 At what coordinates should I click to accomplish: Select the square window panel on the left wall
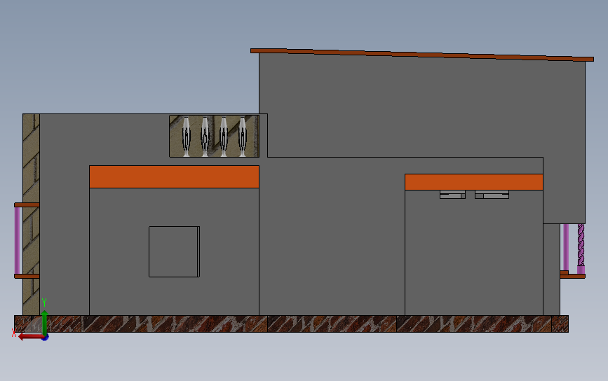[174, 251]
